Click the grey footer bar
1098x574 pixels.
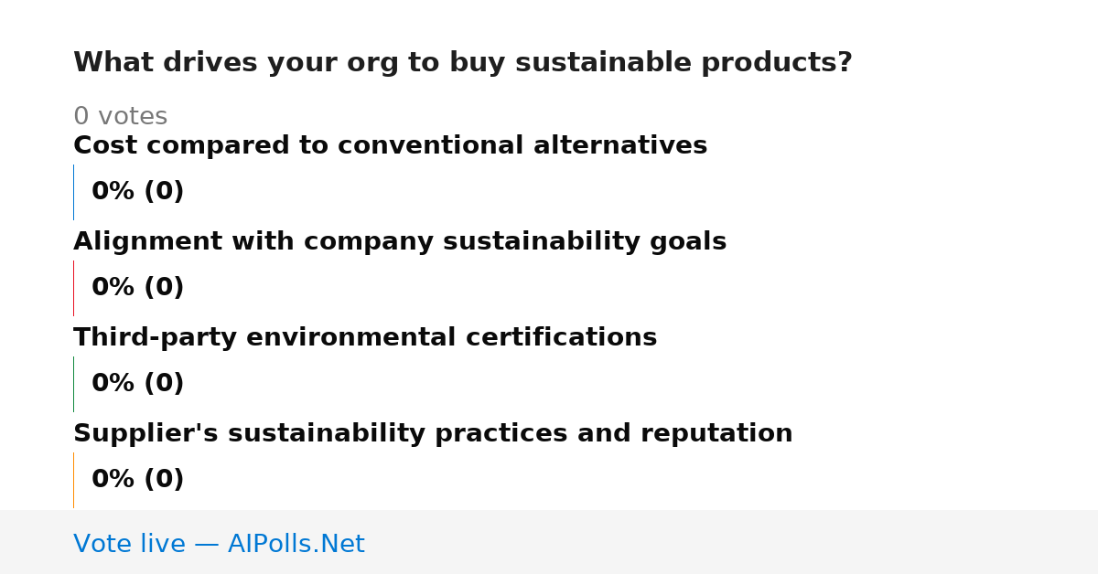[x=549, y=542]
